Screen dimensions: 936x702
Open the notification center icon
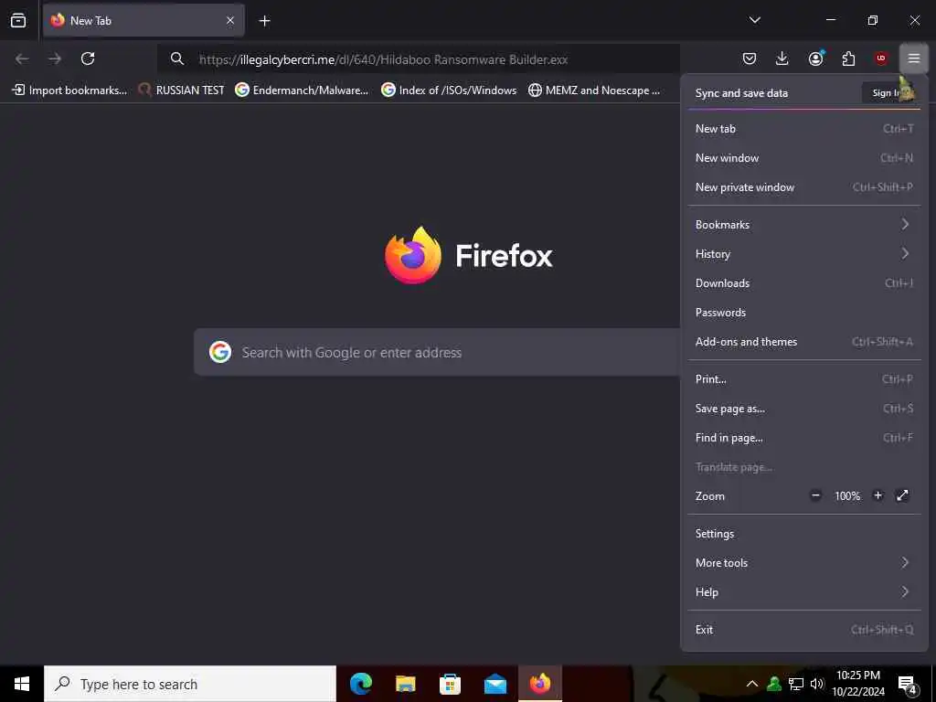click(908, 685)
